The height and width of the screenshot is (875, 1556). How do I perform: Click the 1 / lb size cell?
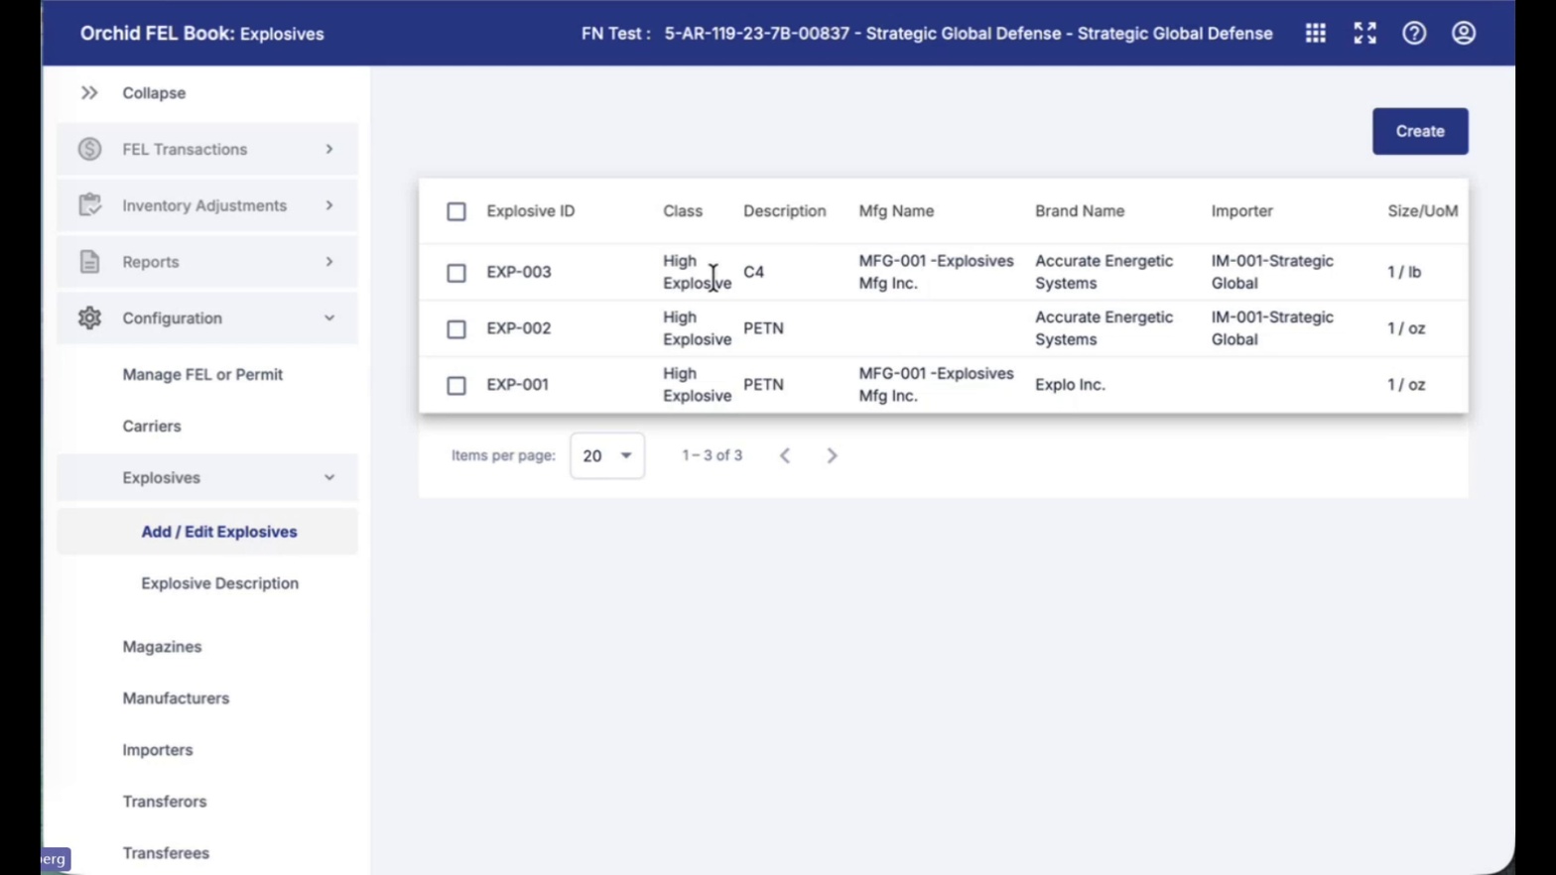click(1404, 272)
